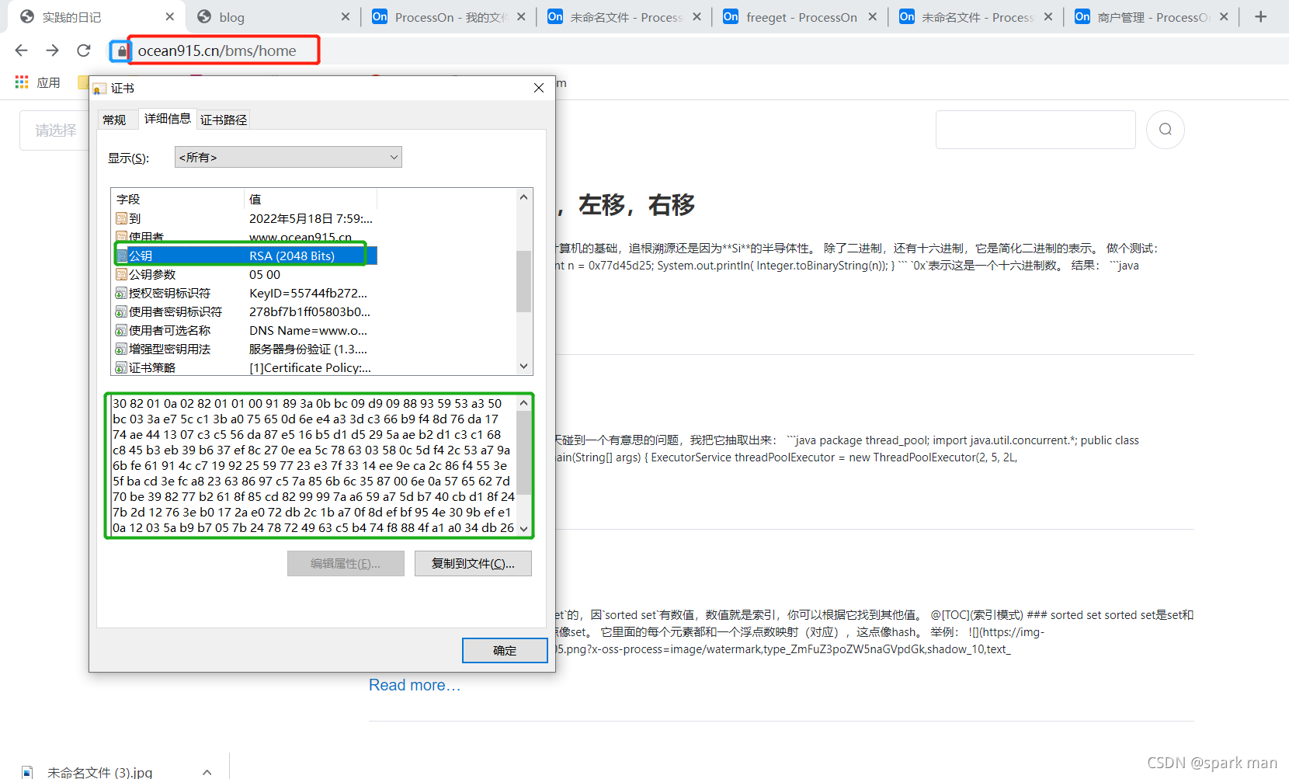The image size is (1289, 779).
Task: Open the '显示' <所有> dropdown
Action: (x=288, y=157)
